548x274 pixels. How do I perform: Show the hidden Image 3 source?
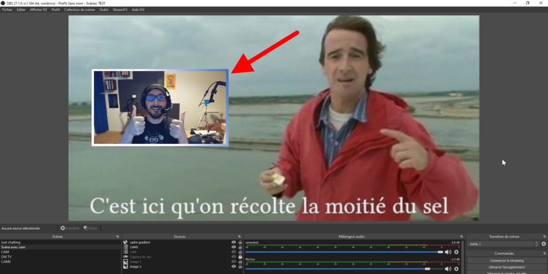[x=233, y=261]
